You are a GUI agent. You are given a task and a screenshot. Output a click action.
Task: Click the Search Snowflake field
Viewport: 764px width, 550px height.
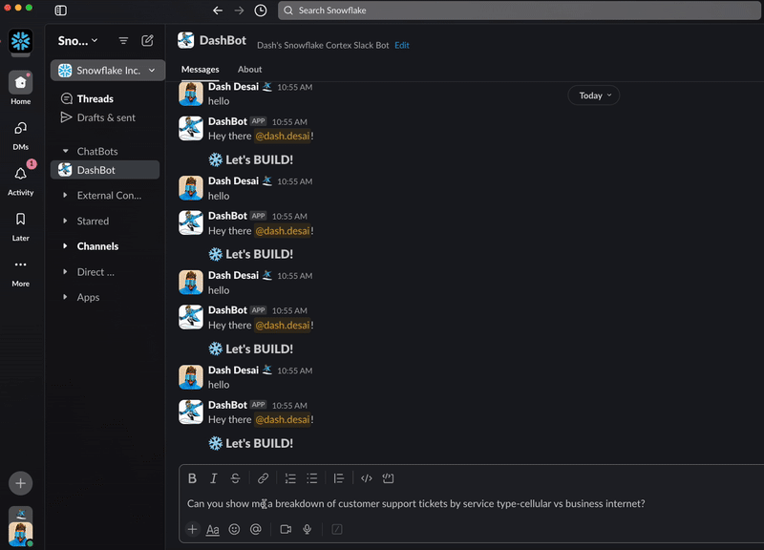(520, 11)
